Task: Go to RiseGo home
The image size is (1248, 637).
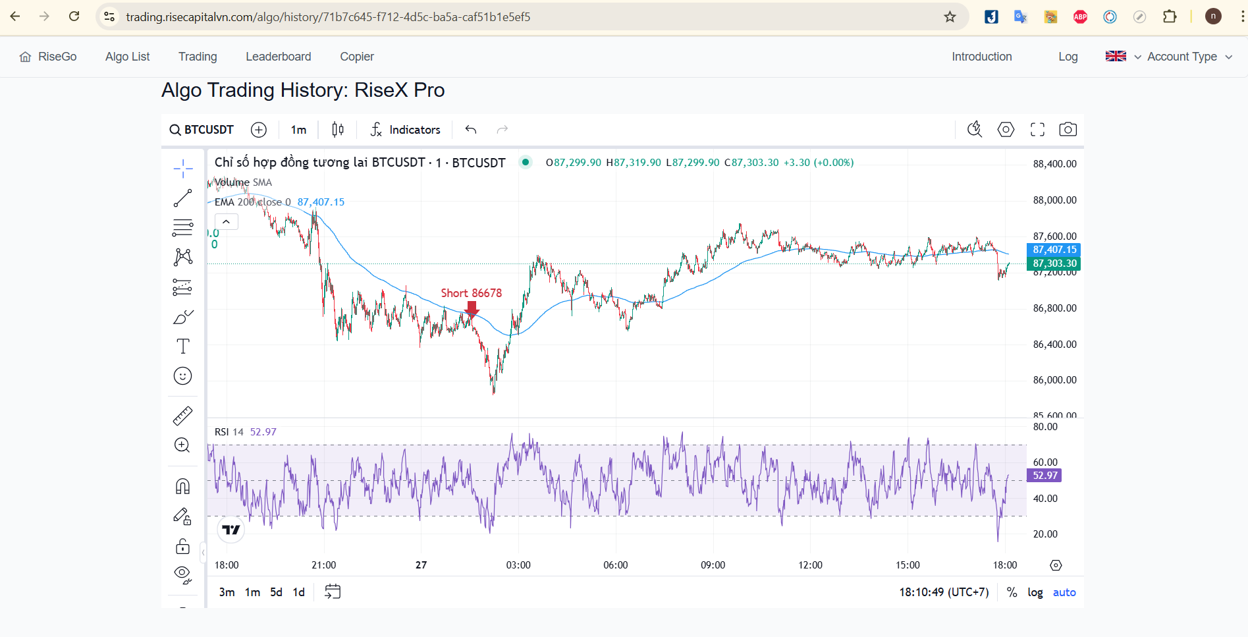Action: coord(48,57)
